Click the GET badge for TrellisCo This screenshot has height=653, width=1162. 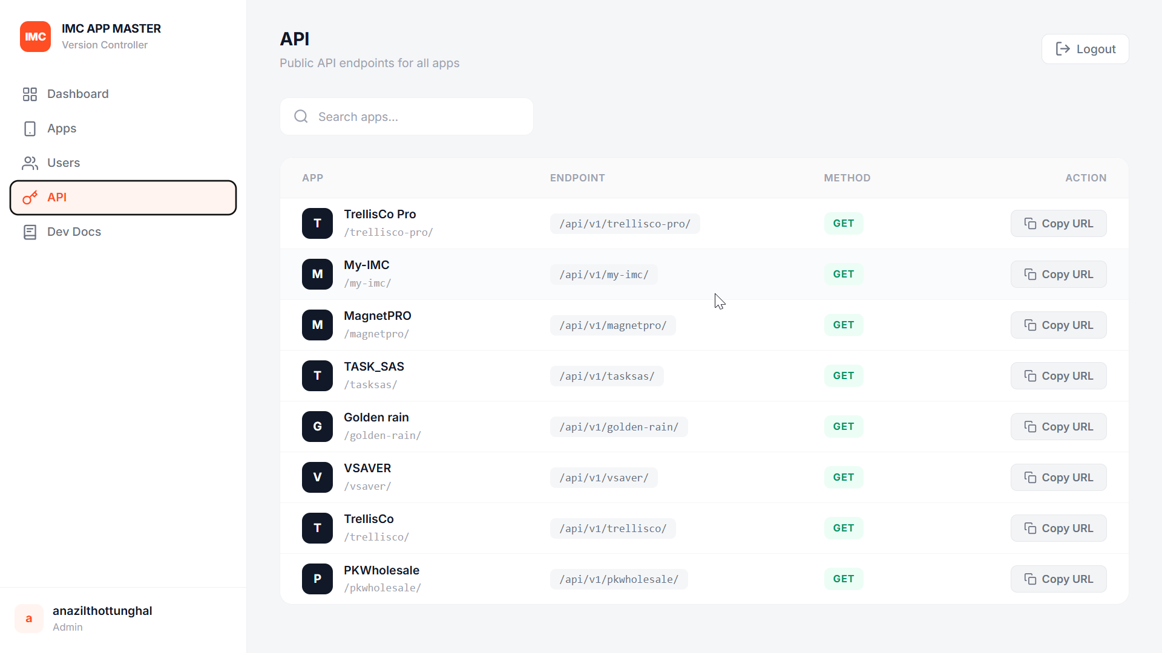click(x=844, y=528)
